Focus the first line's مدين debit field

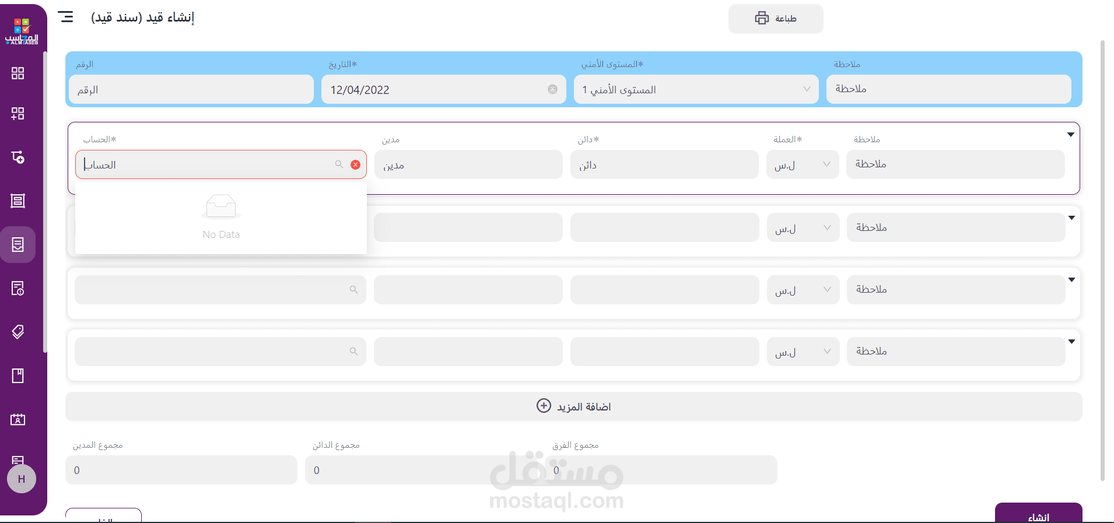pos(468,164)
